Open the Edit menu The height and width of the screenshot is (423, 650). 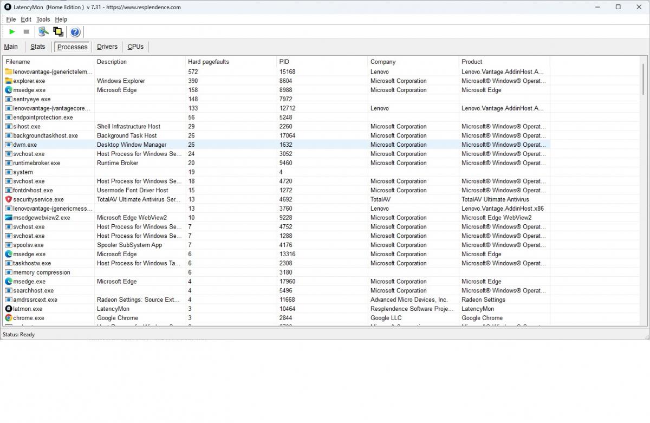click(26, 19)
